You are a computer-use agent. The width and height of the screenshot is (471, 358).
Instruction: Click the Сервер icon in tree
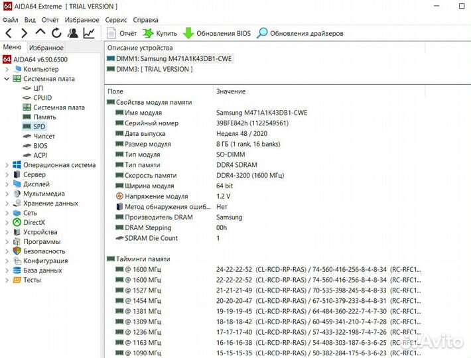(17, 174)
